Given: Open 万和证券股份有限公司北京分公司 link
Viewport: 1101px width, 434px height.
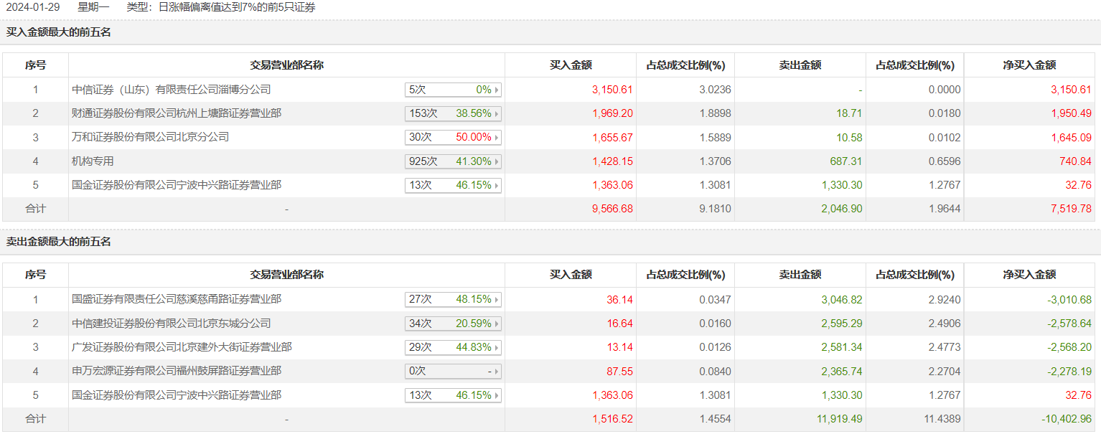Looking at the screenshot, I should pos(151,137).
